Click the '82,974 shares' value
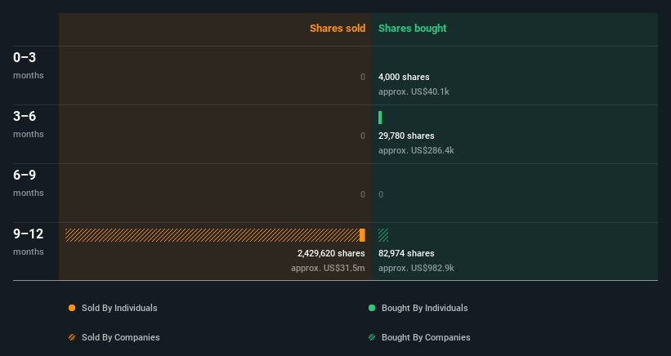 pyautogui.click(x=406, y=253)
